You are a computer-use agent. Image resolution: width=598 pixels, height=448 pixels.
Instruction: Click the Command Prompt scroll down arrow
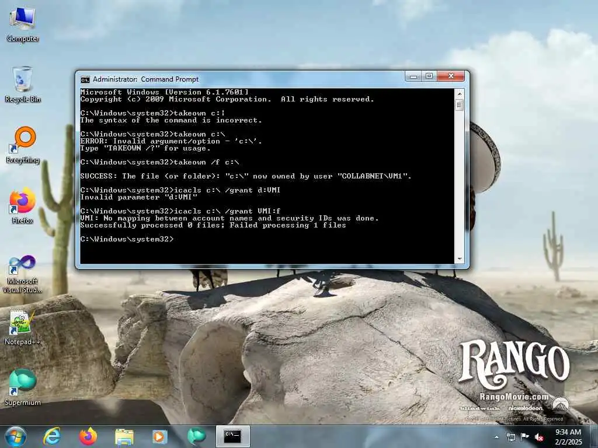point(460,258)
